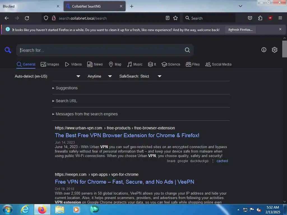Viewport: 287px width, 215px height.
Task: Open the Firefox hamburger menu
Action: 280,18
